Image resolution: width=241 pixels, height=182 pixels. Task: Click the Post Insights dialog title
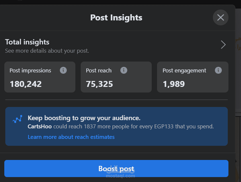[x=116, y=17]
